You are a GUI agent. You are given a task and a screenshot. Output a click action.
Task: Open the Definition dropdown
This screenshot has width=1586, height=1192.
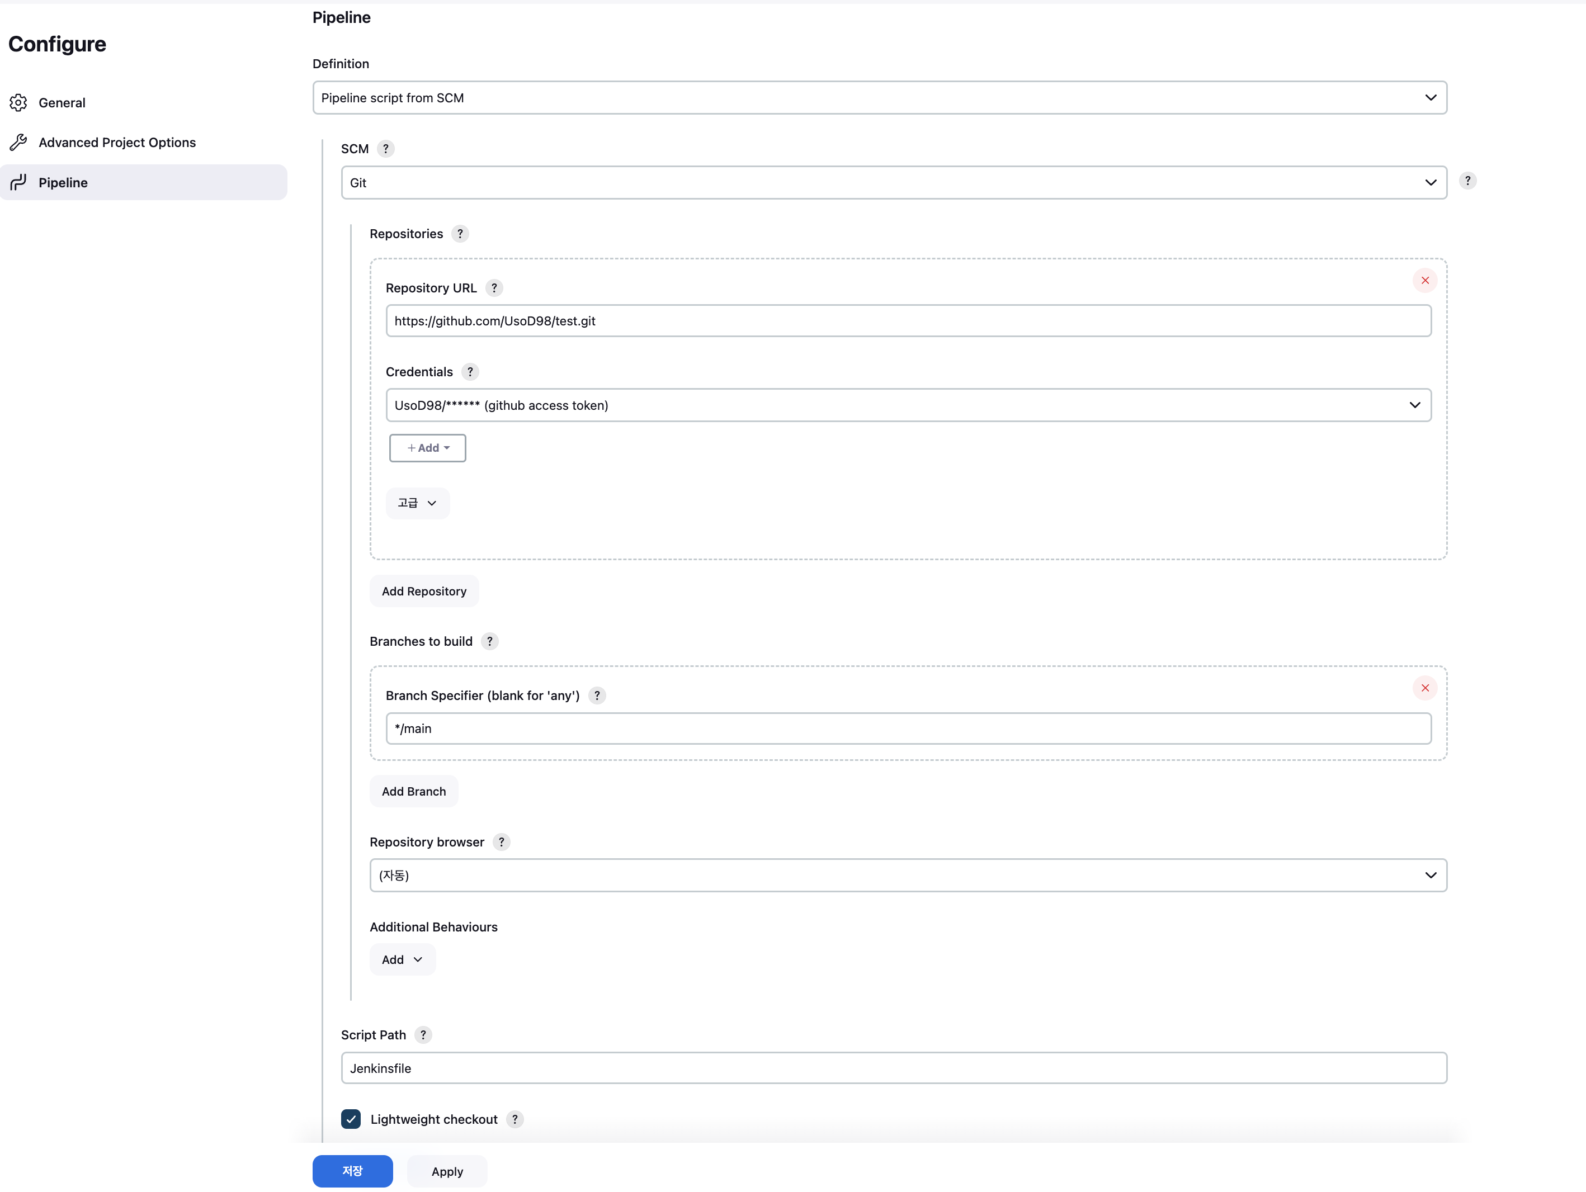click(x=879, y=97)
